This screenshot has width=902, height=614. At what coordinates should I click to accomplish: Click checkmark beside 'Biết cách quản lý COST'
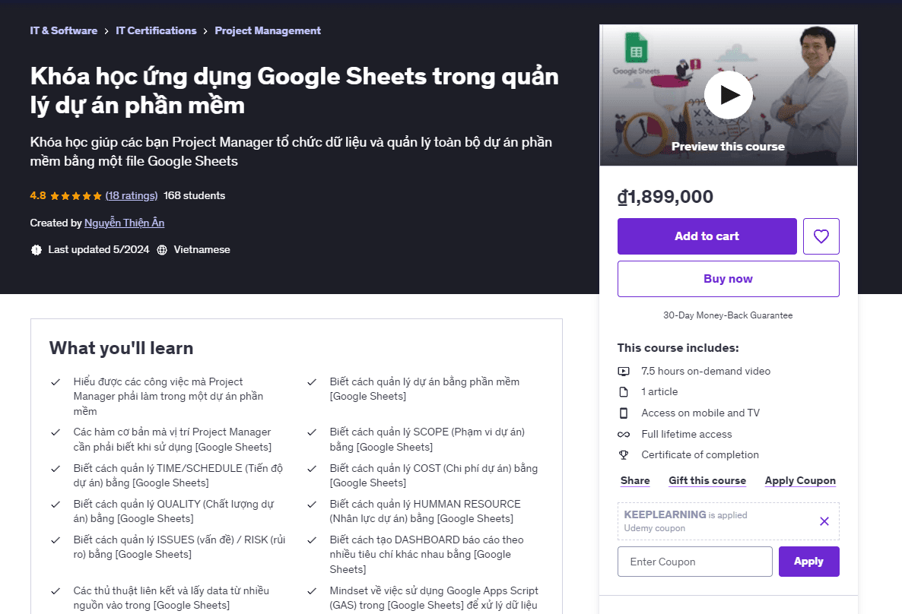coord(312,469)
